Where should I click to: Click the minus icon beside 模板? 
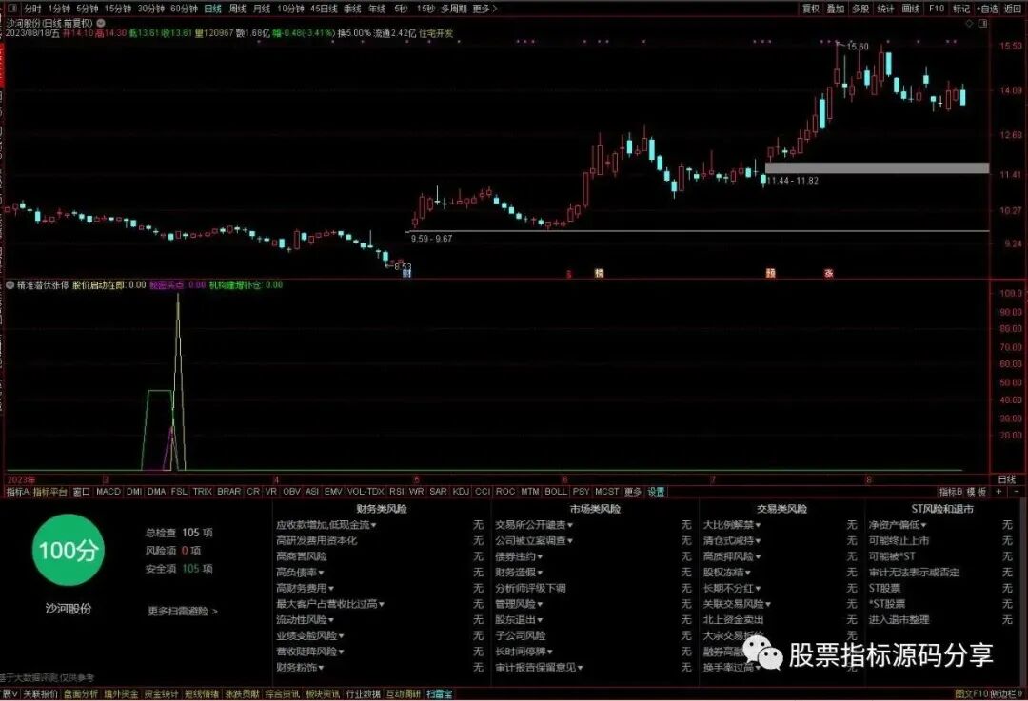click(x=1017, y=492)
